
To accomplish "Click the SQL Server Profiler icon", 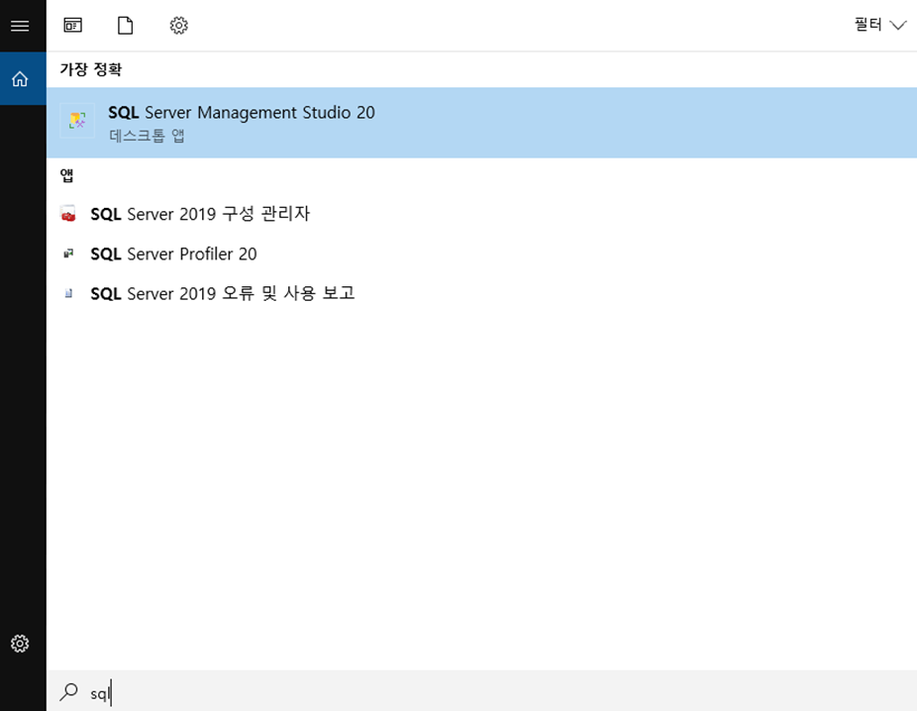I will (68, 254).
